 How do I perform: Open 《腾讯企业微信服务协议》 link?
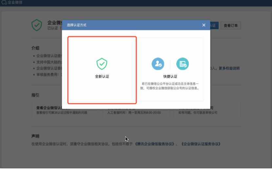tap(154, 144)
